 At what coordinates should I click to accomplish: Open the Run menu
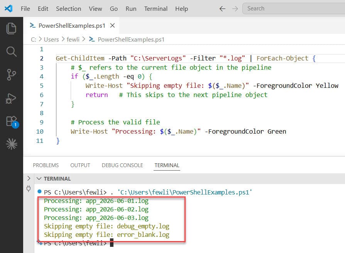coord(131,8)
